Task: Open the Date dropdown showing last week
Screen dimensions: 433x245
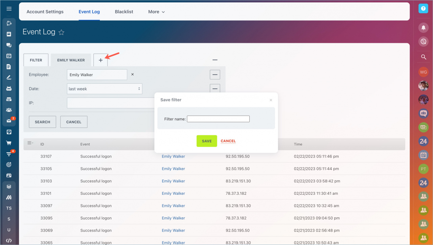Action: (x=105, y=89)
